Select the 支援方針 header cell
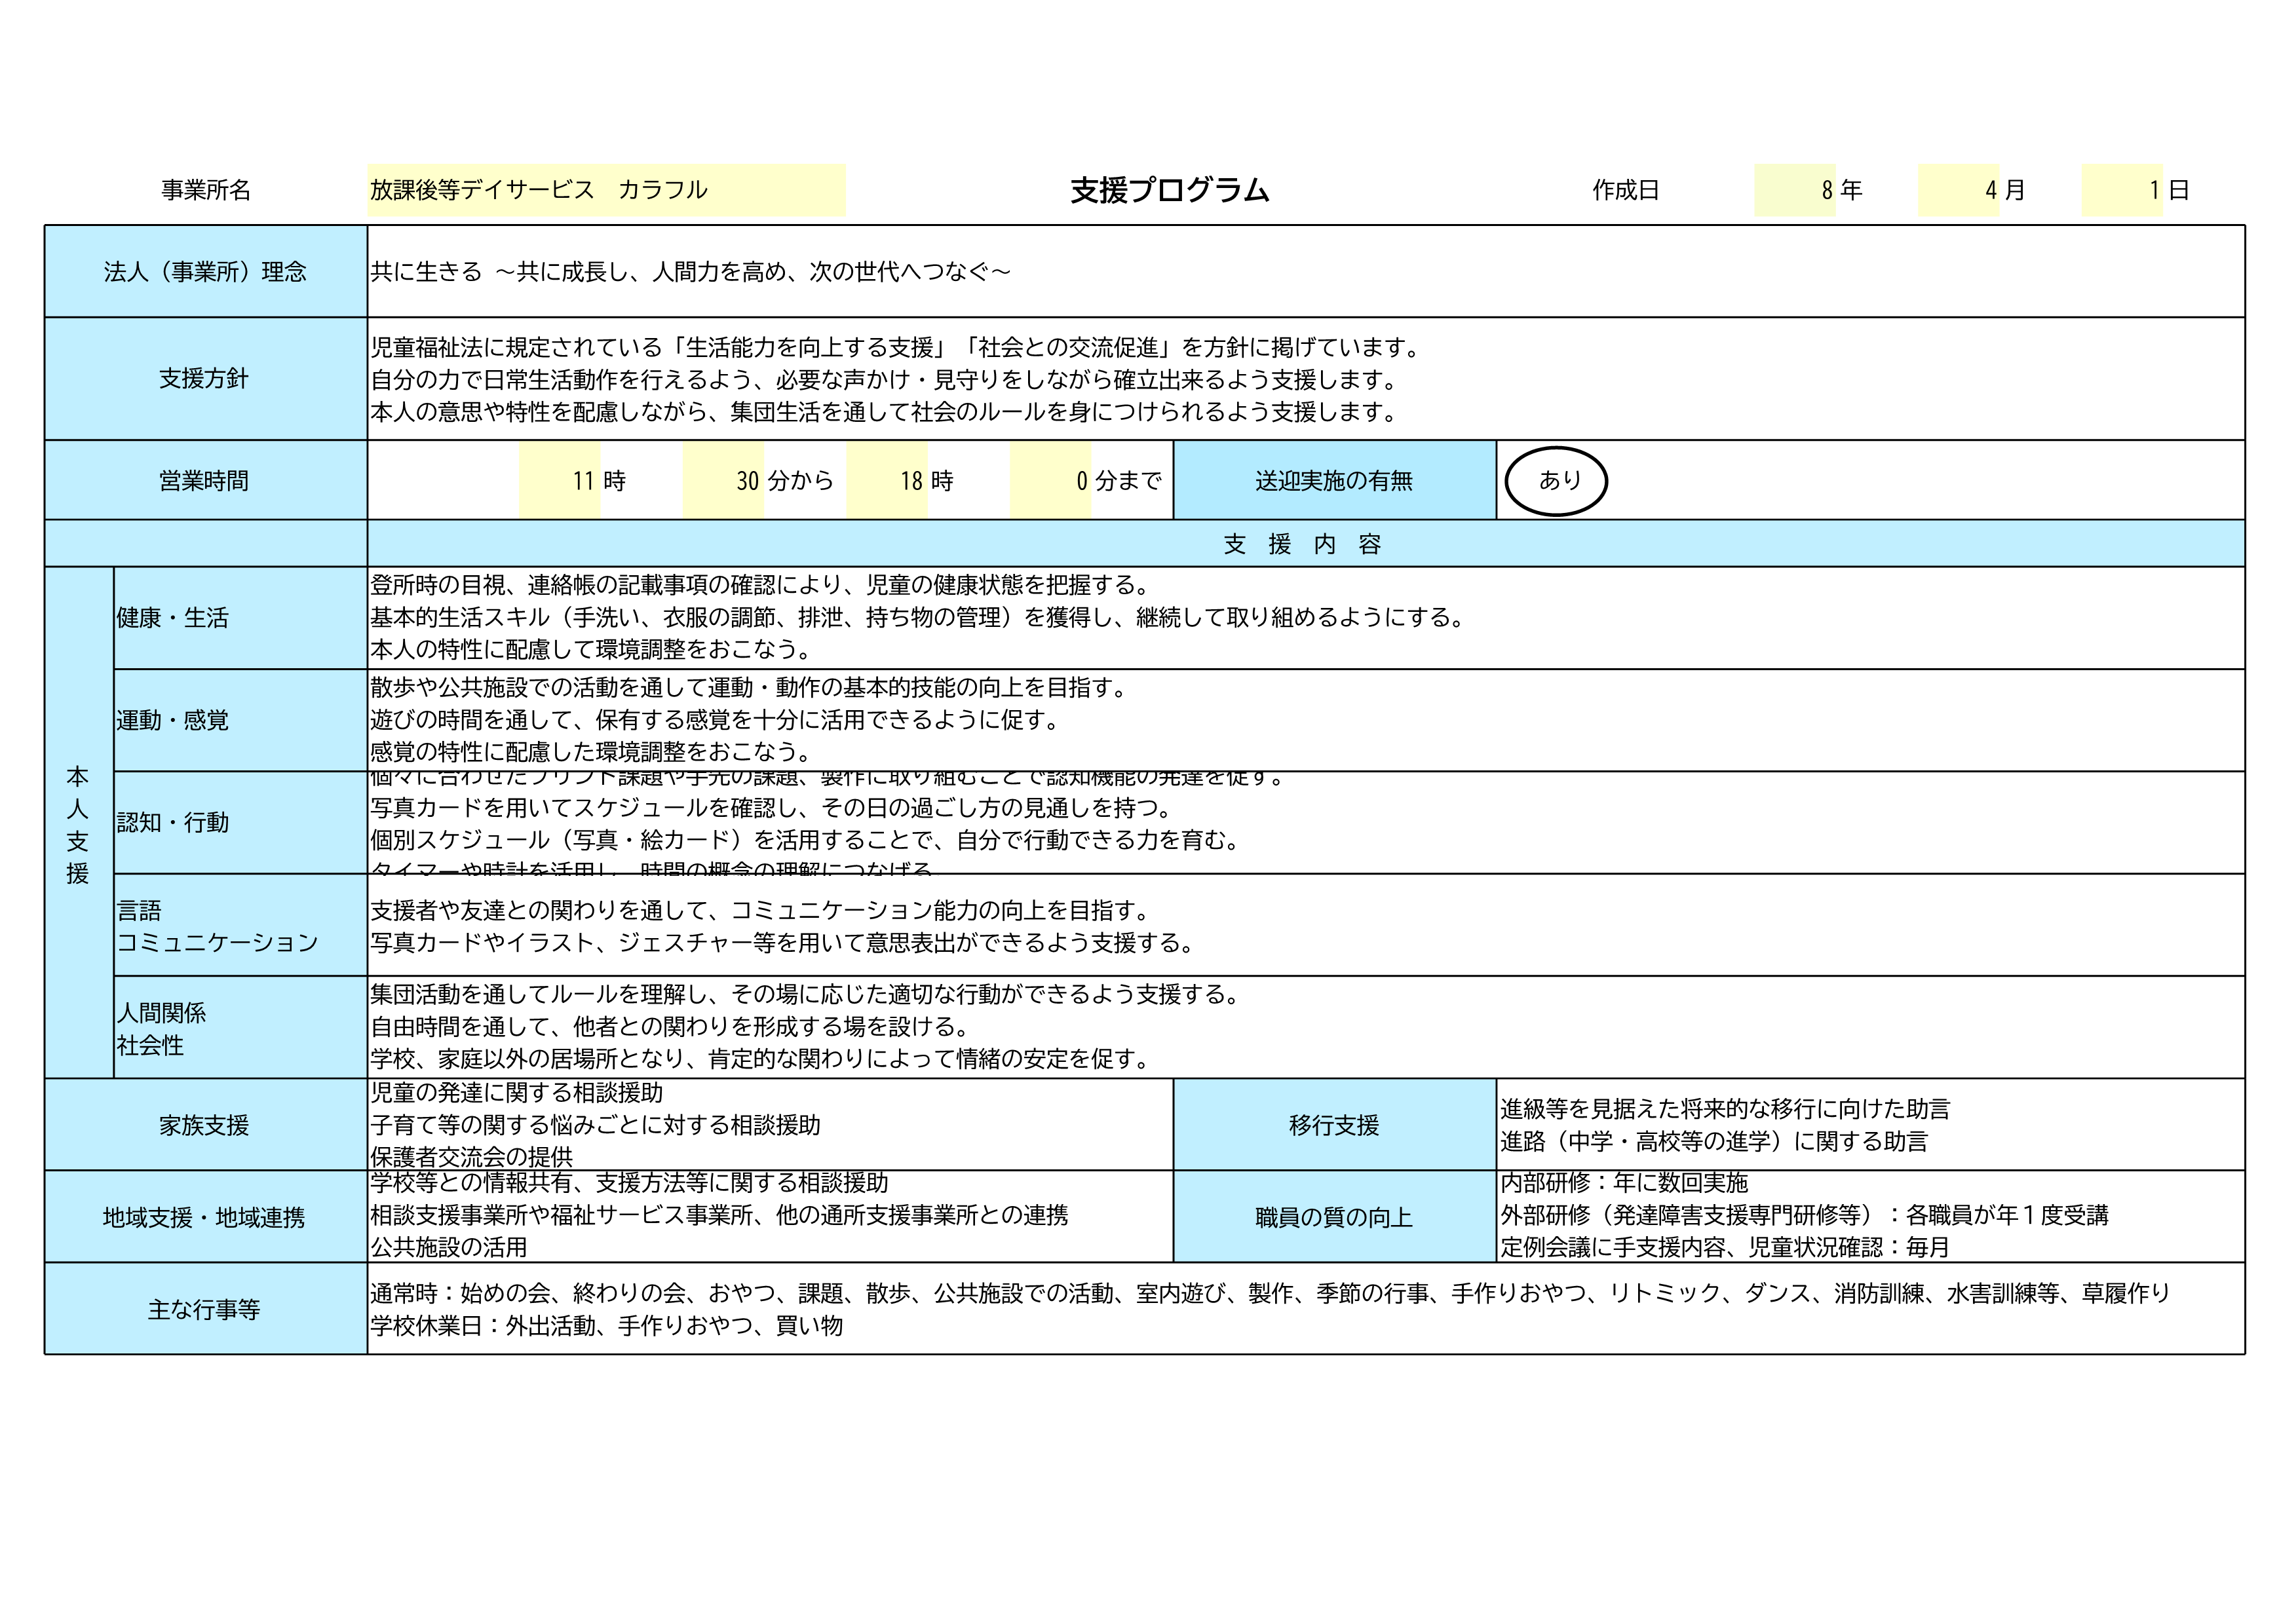 [205, 379]
